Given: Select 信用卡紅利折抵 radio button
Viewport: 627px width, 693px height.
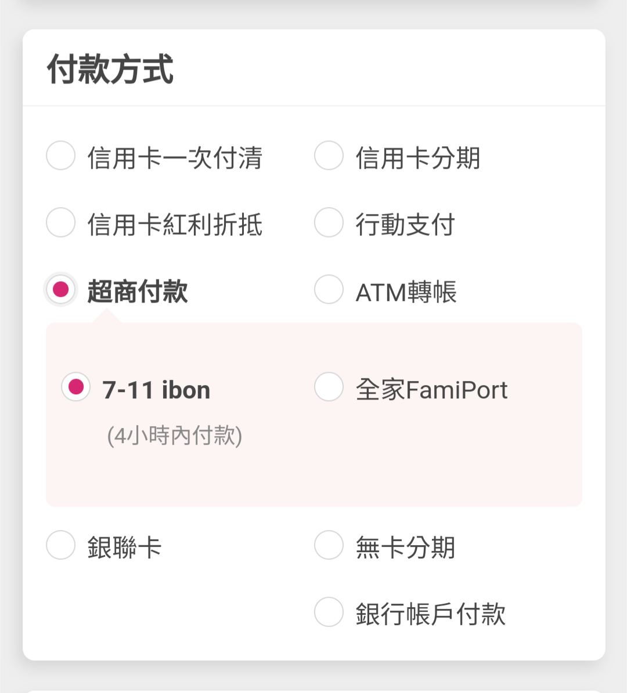Looking at the screenshot, I should 61,223.
